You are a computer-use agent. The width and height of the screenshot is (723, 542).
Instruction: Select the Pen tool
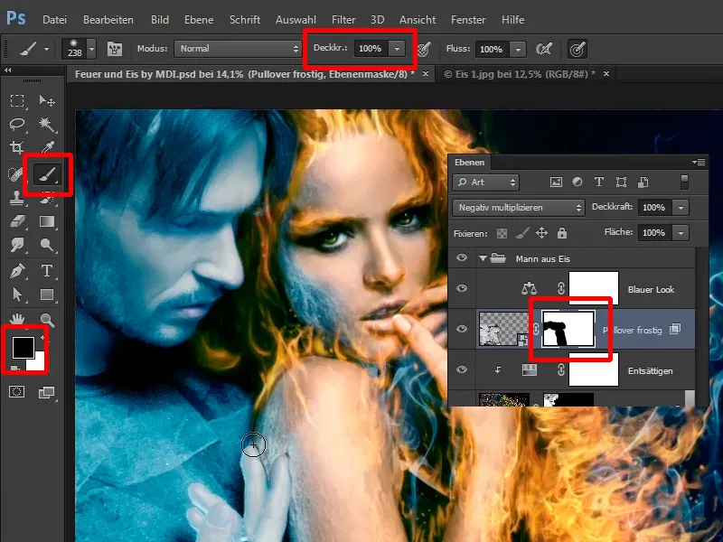click(17, 270)
